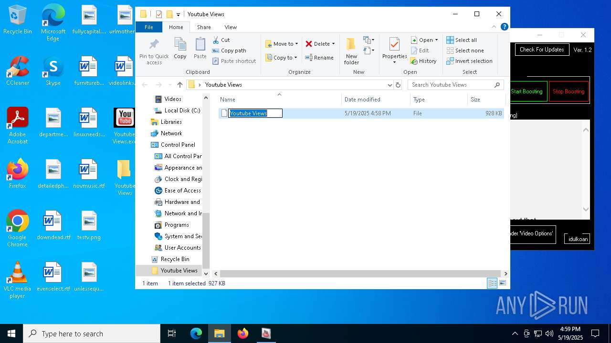Click Copy path in the ribbon
This screenshot has width=611, height=343.
[x=229, y=50]
